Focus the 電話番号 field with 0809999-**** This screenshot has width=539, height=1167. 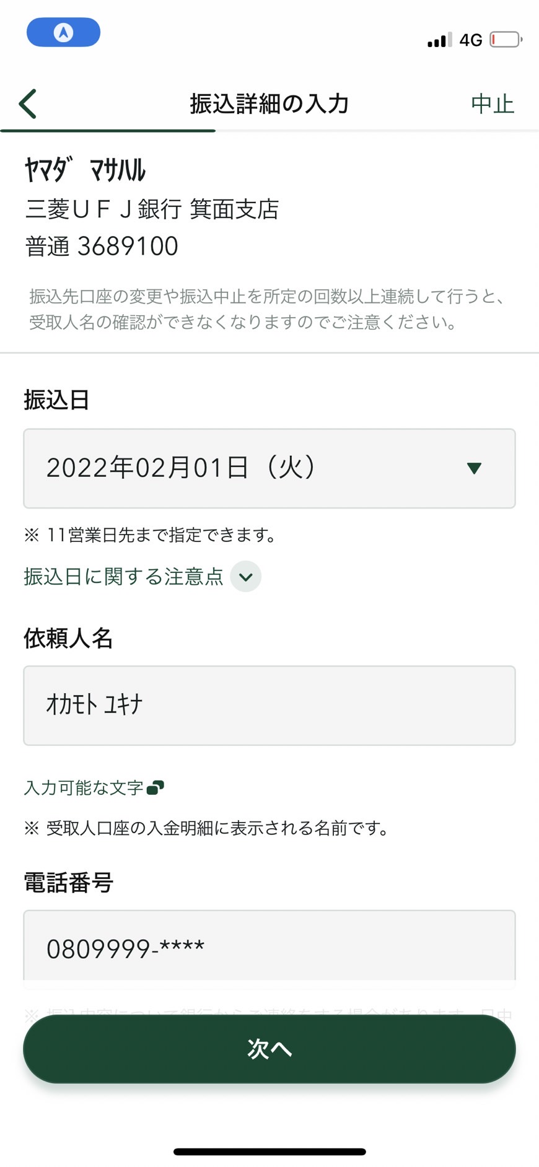pyautogui.click(x=269, y=946)
